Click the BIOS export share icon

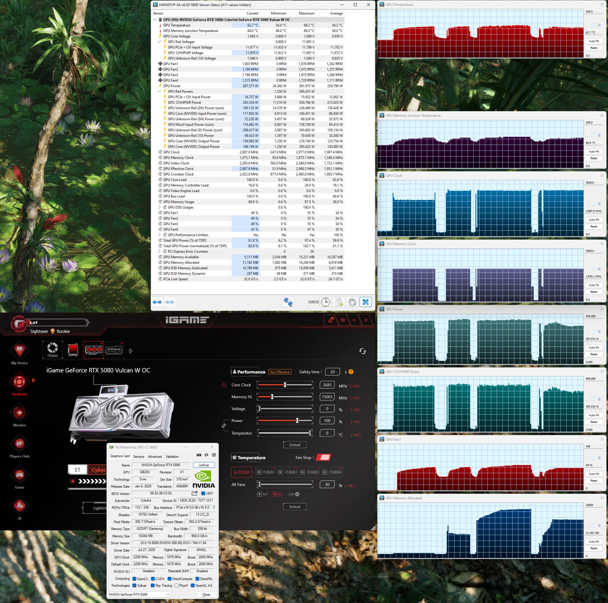coord(195,493)
